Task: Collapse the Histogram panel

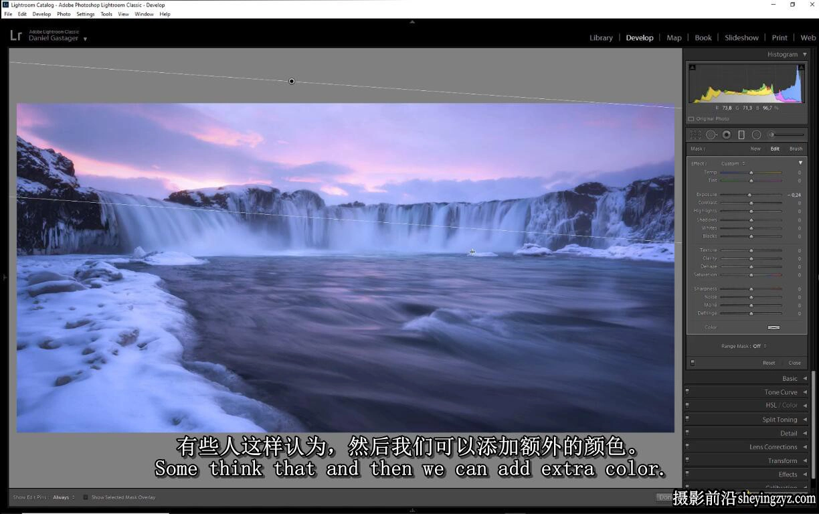Action: [x=804, y=54]
